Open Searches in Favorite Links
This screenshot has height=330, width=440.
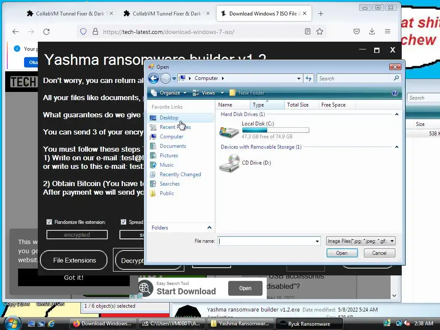169,184
